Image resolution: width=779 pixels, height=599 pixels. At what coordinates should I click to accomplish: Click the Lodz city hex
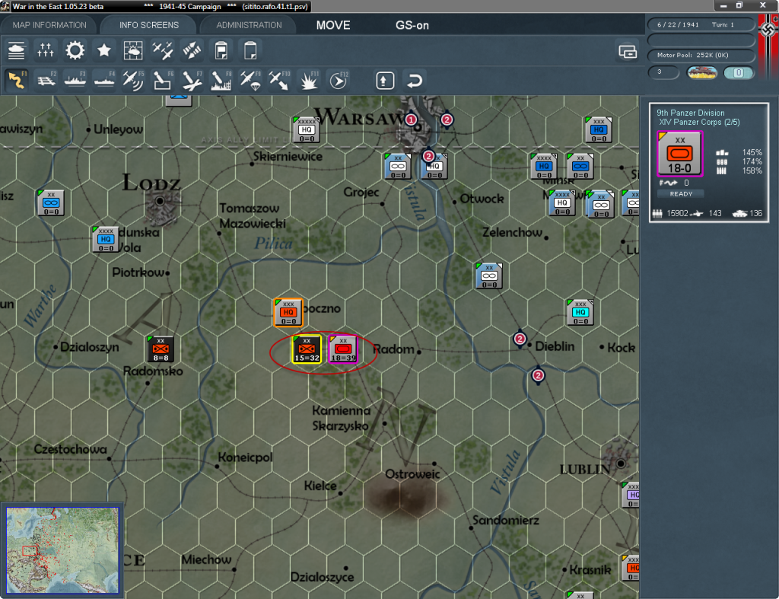tap(160, 202)
